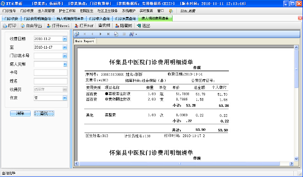Click the Skin menu item

click(188, 11)
